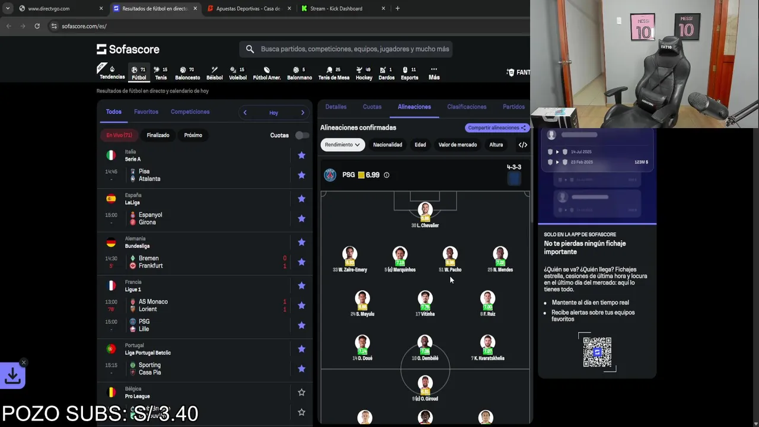
Task: Toggle the Cuotas odds switch
Action: (302, 135)
